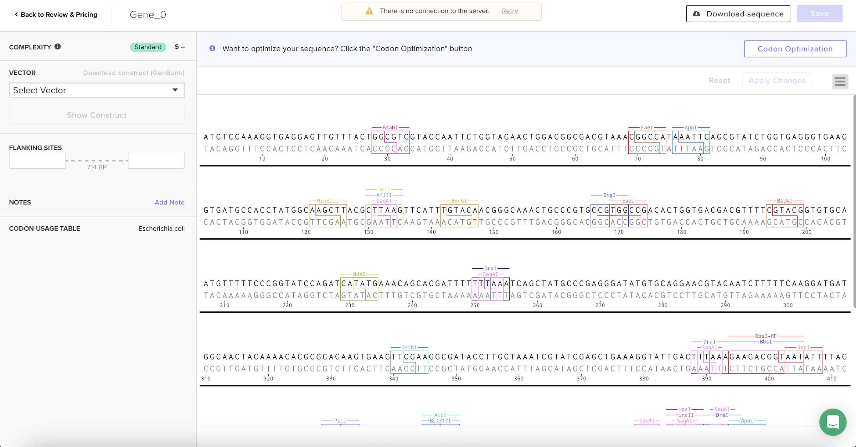Open the Select Vector dropdown

pos(96,90)
